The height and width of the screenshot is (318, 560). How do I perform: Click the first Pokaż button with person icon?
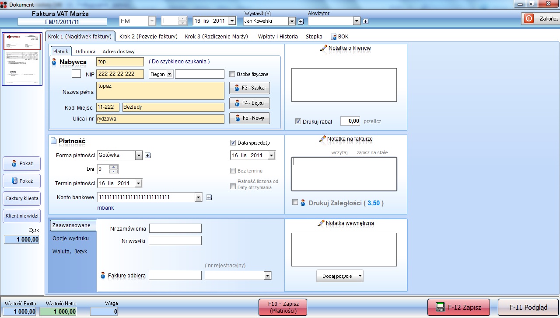[x=21, y=163]
